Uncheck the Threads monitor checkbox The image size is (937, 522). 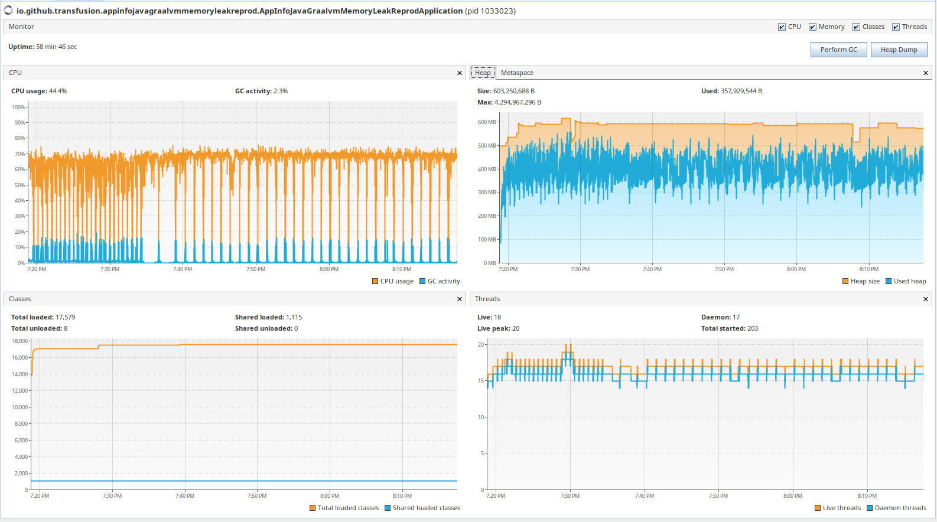click(x=896, y=27)
